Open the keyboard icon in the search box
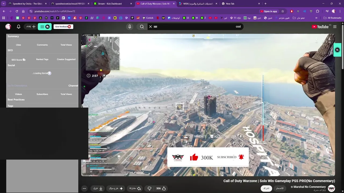This screenshot has height=193, width=344. pyautogui.click(x=155, y=27)
